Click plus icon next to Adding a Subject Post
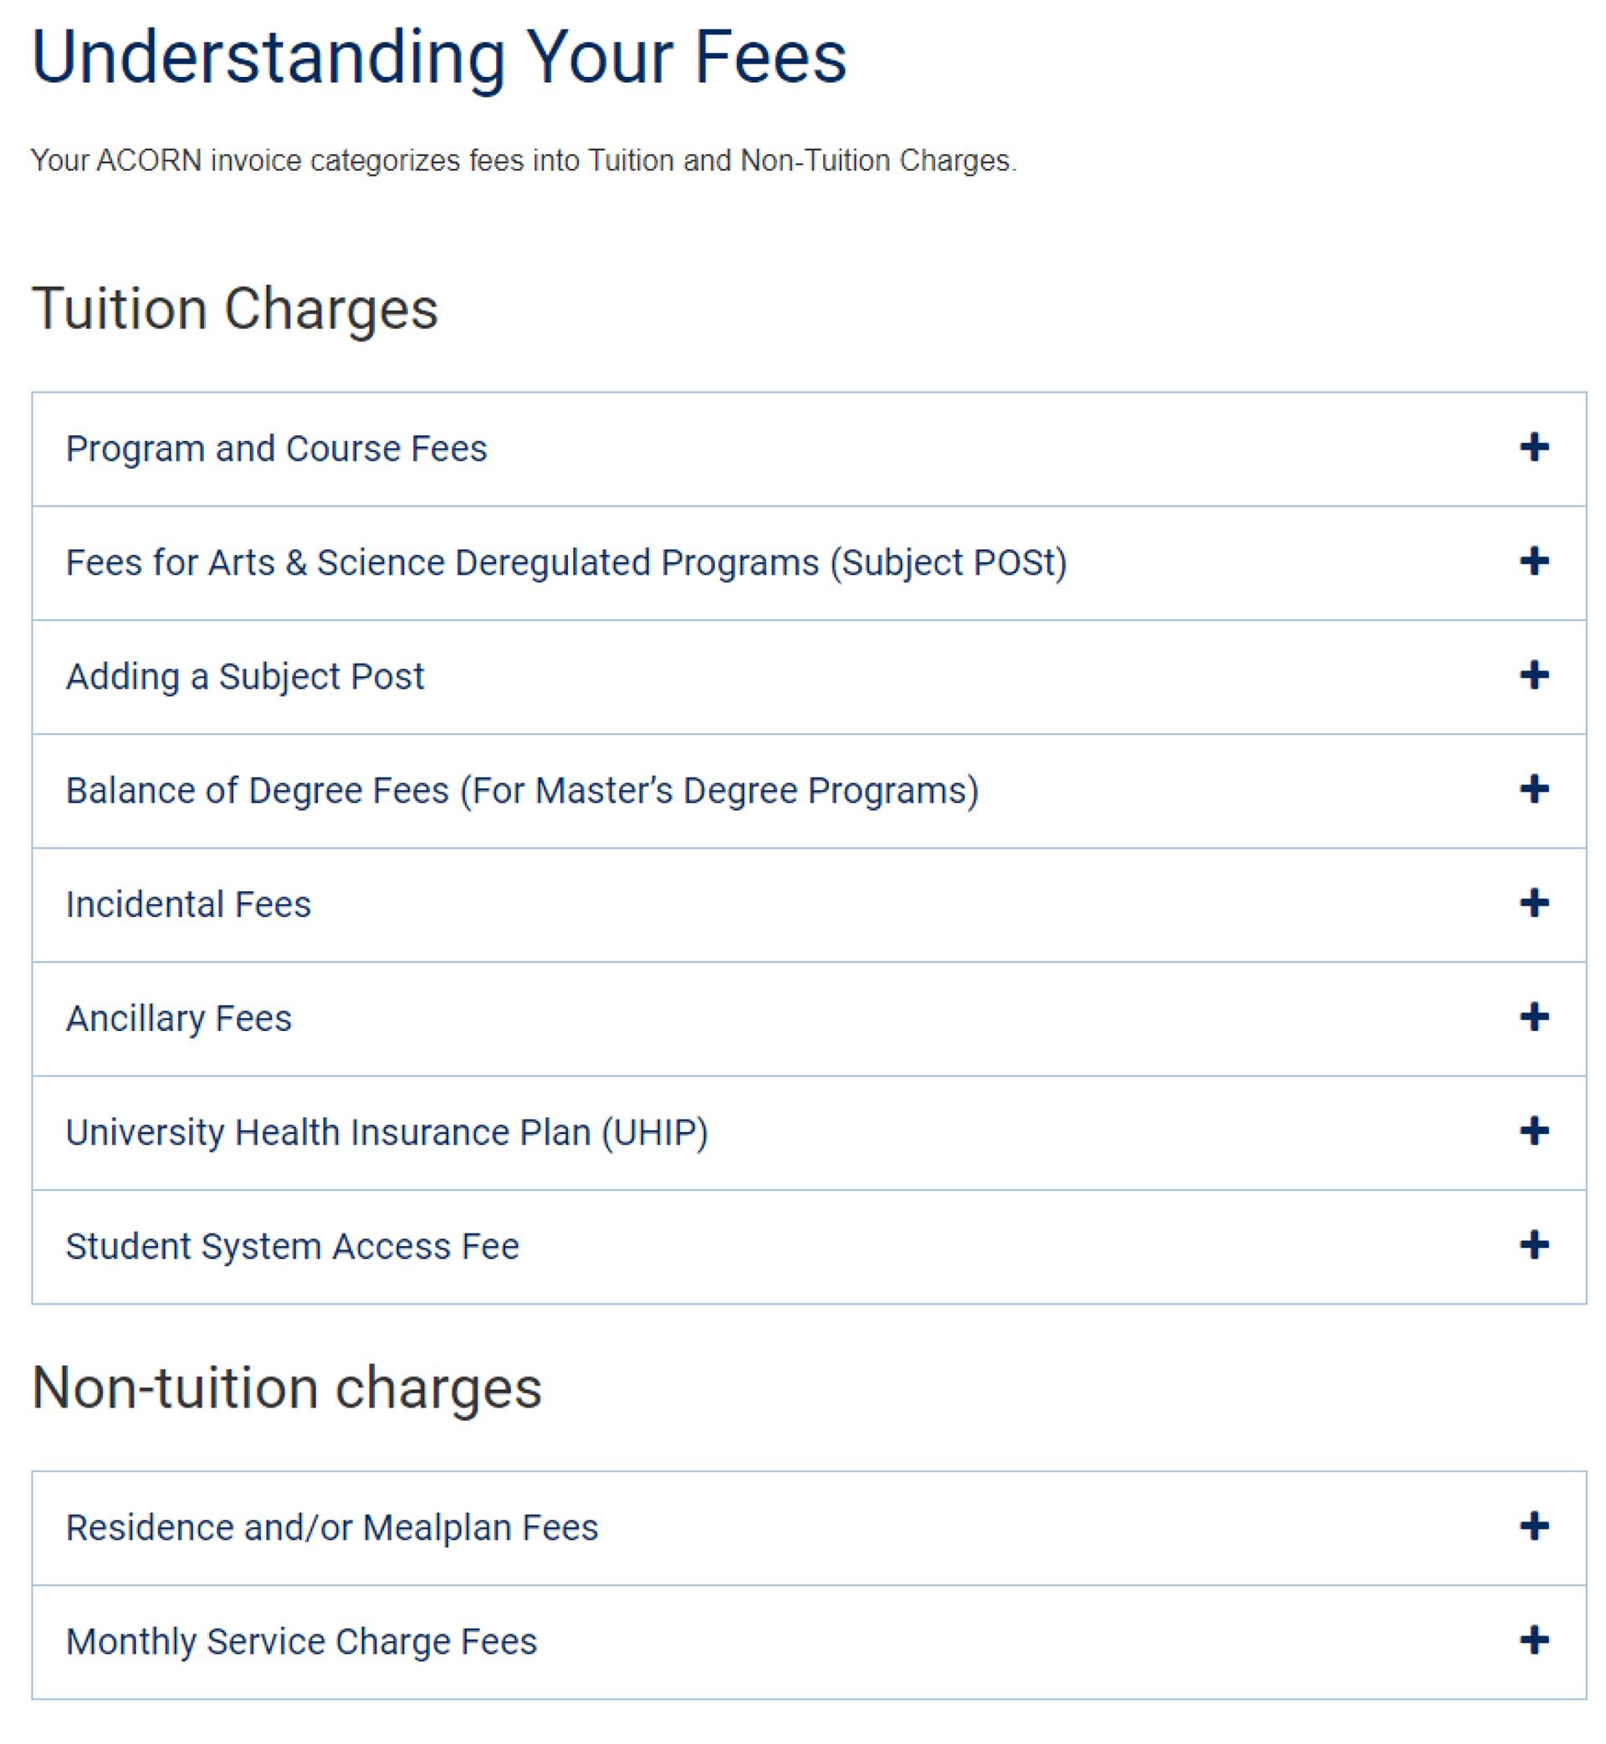This screenshot has width=1606, height=1744. (x=1534, y=675)
